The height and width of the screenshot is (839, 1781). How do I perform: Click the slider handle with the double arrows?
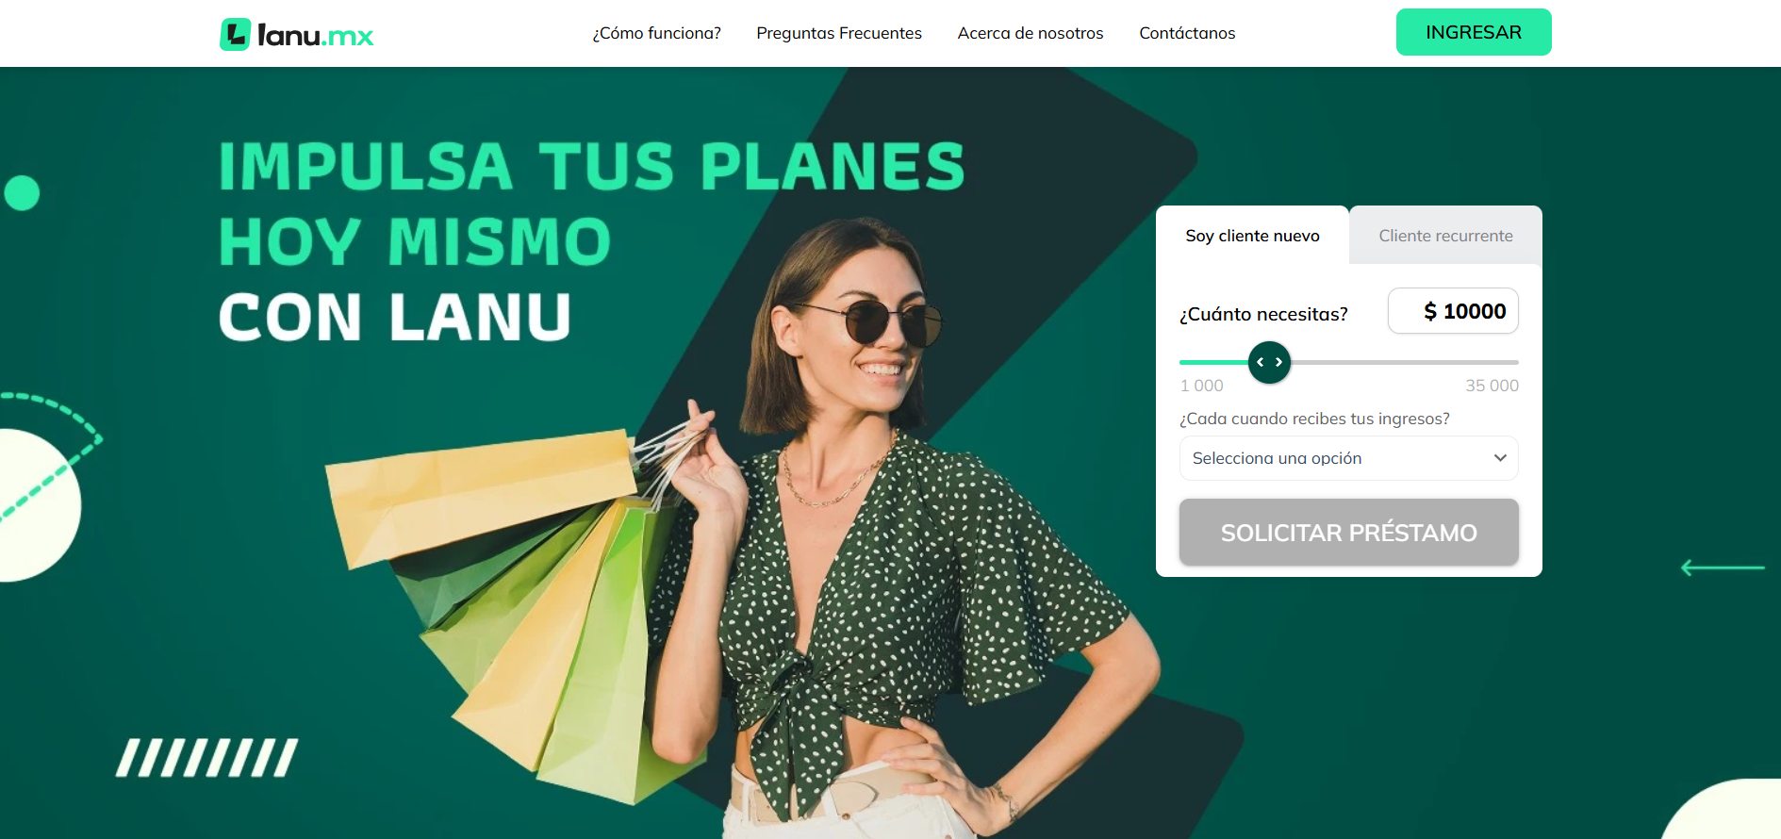pyautogui.click(x=1269, y=362)
